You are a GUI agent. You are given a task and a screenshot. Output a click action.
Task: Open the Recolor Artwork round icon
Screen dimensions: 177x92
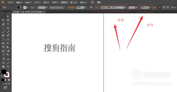point(91,8)
